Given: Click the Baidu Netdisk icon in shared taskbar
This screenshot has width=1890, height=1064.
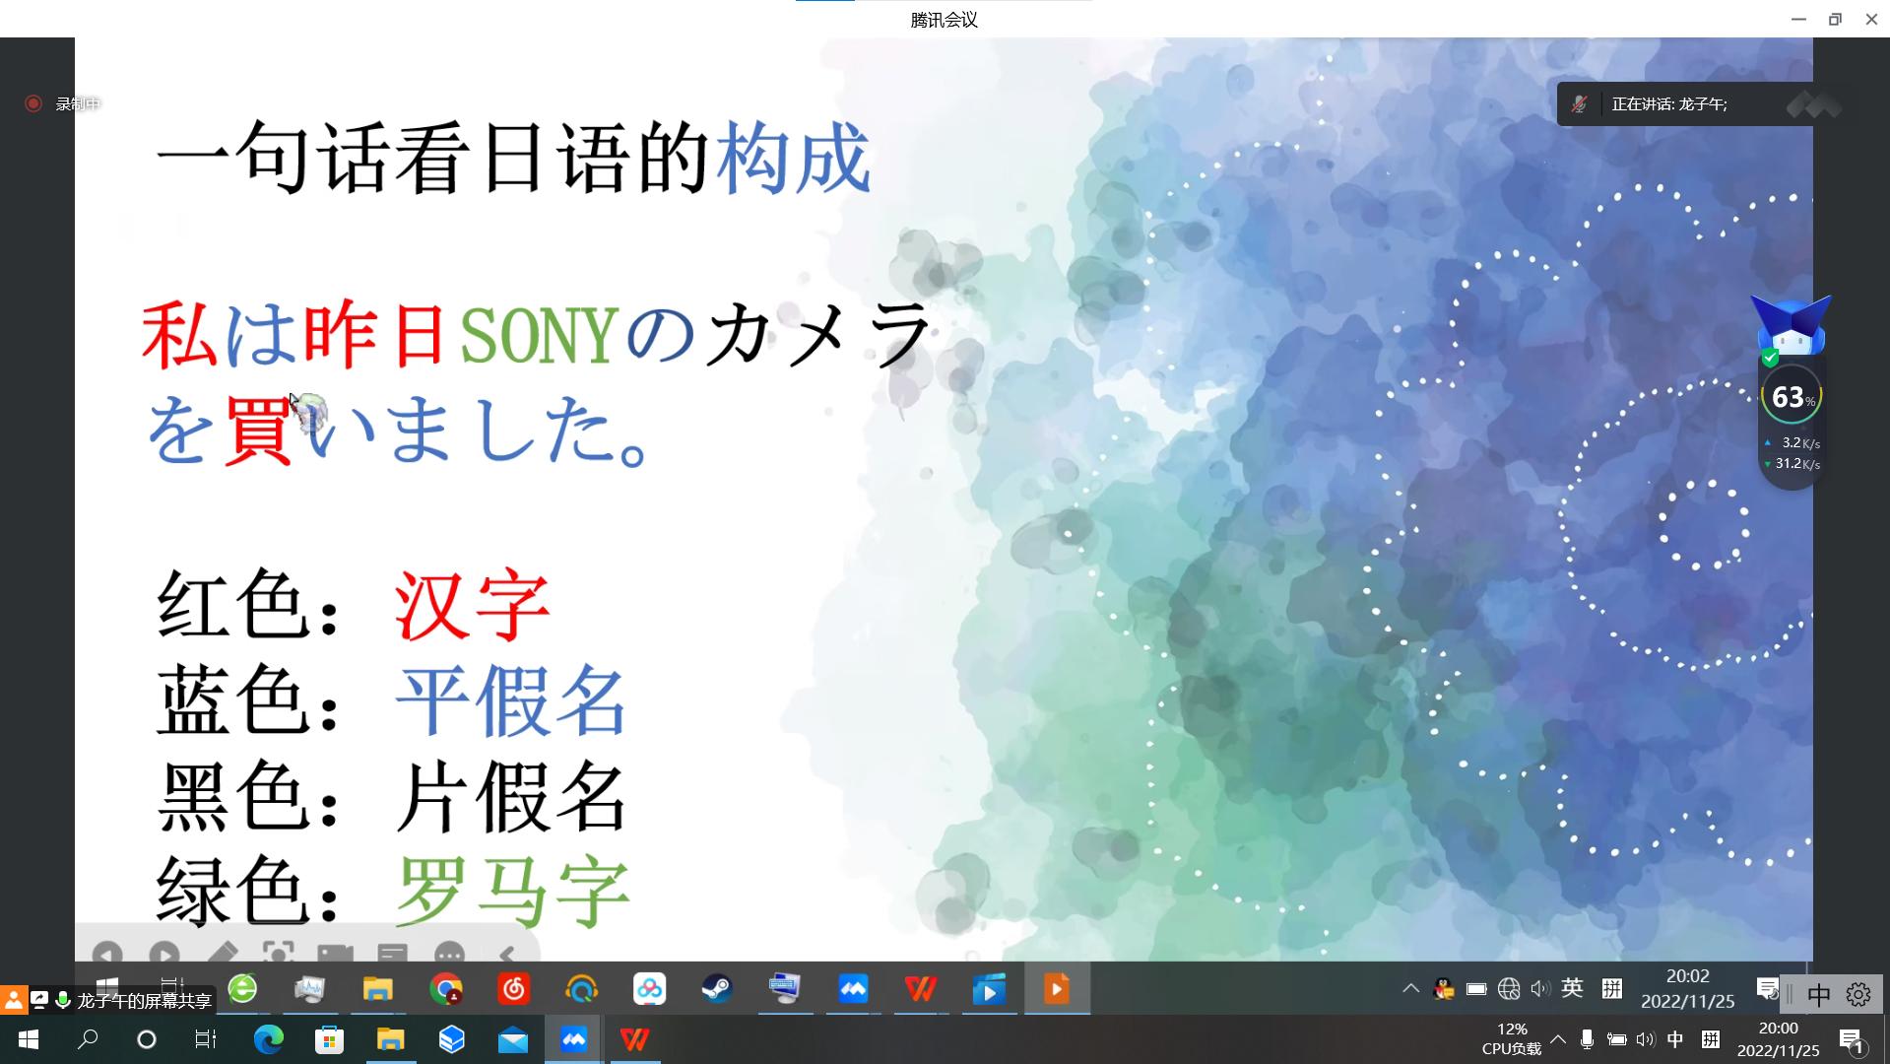Looking at the screenshot, I should (649, 988).
